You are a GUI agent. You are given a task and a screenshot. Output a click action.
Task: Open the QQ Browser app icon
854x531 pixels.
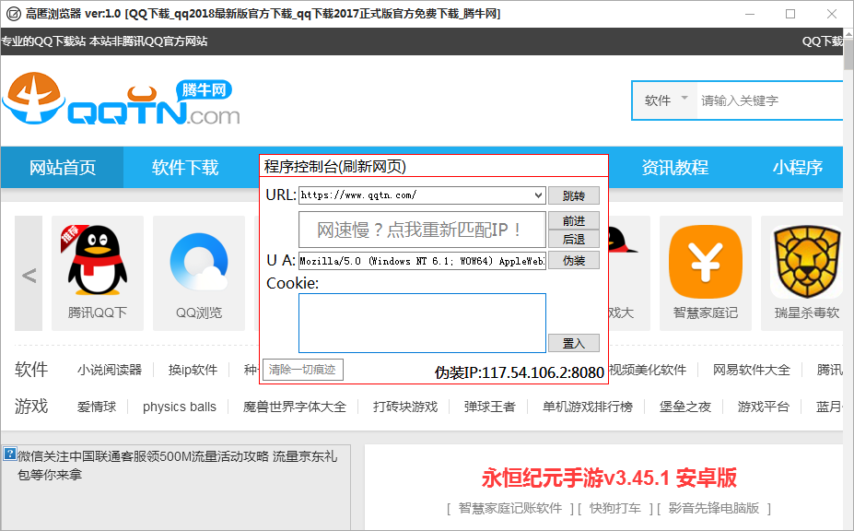tap(199, 262)
